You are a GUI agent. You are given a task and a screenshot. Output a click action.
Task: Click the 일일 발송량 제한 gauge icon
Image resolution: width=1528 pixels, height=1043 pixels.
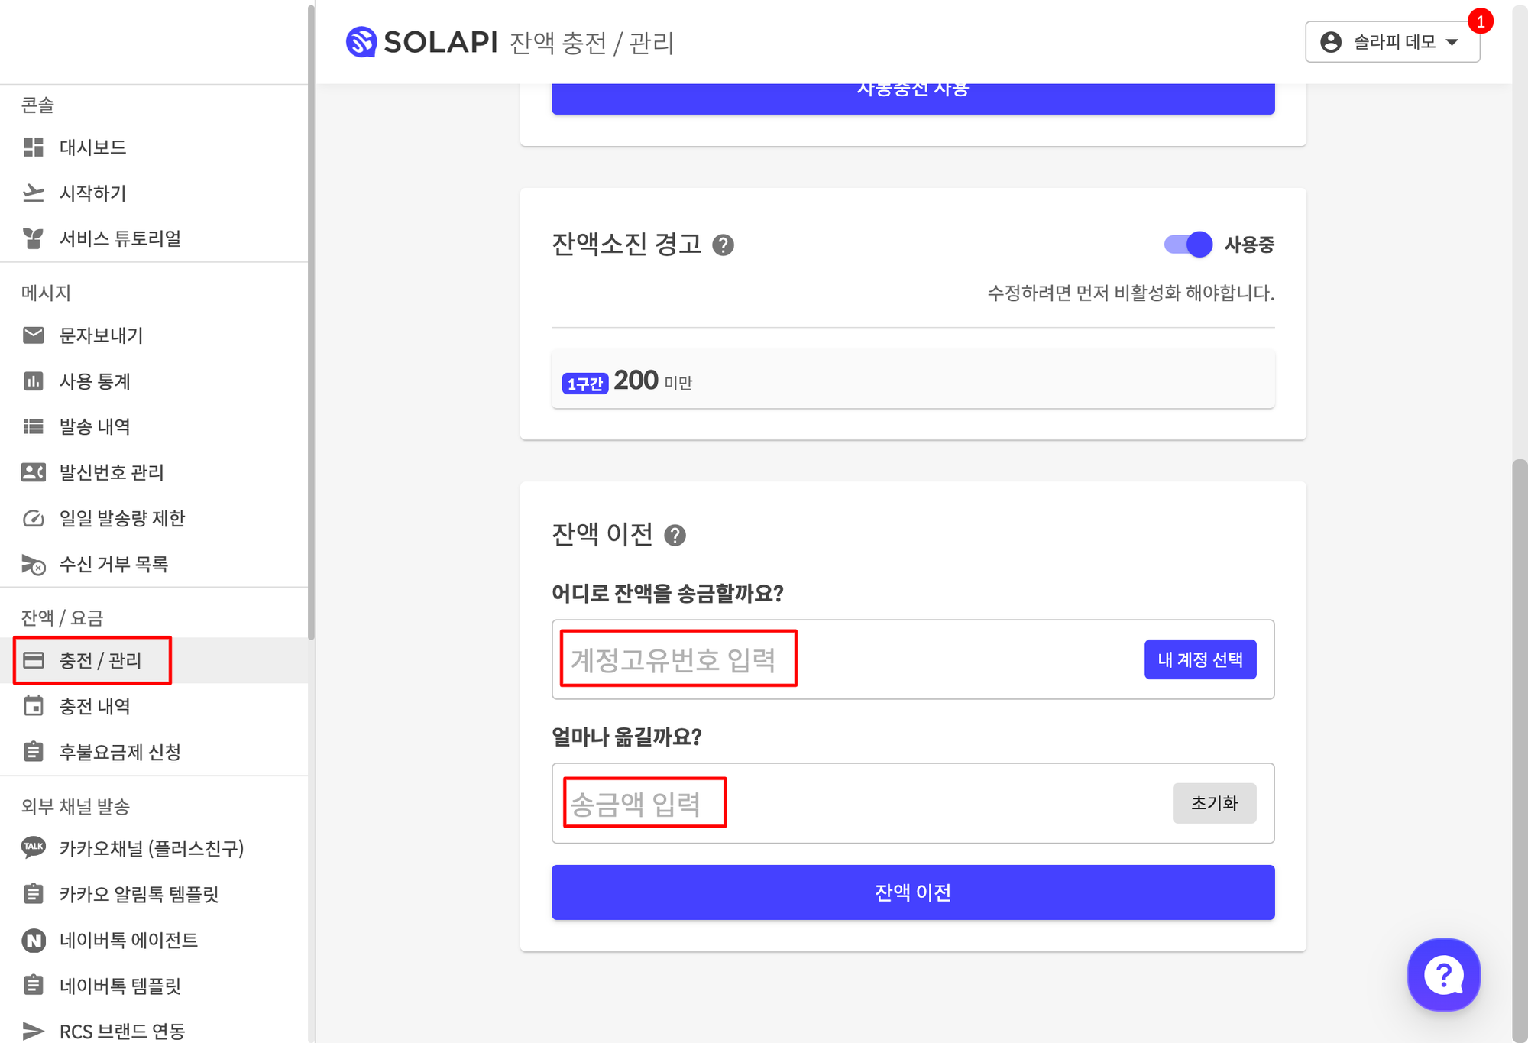[34, 519]
